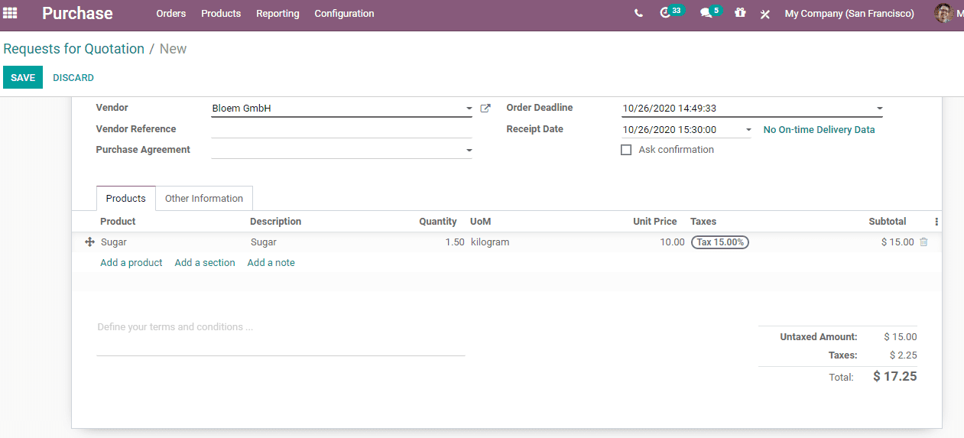Click the Sugar line subtotal $ 15.00
964x438 pixels.
897,242
